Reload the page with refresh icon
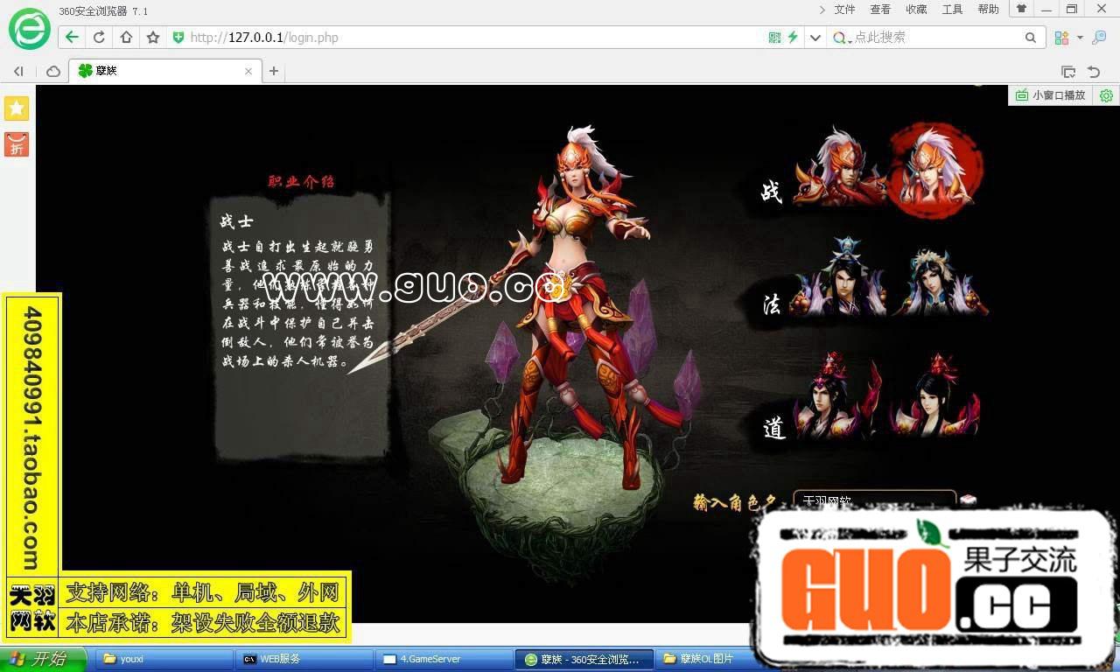1120x672 pixels. coord(99,38)
